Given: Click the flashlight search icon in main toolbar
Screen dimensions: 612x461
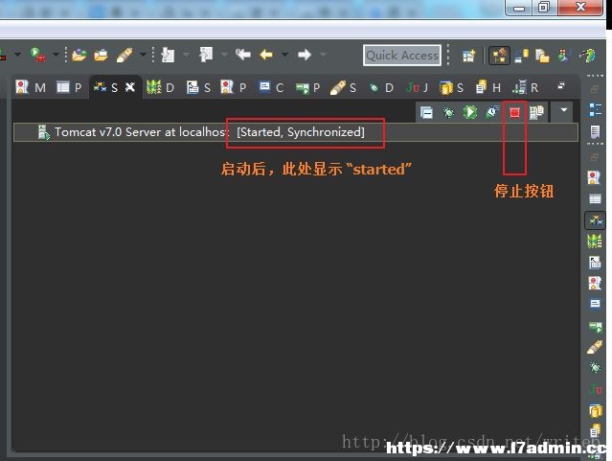Looking at the screenshot, I should [125, 55].
